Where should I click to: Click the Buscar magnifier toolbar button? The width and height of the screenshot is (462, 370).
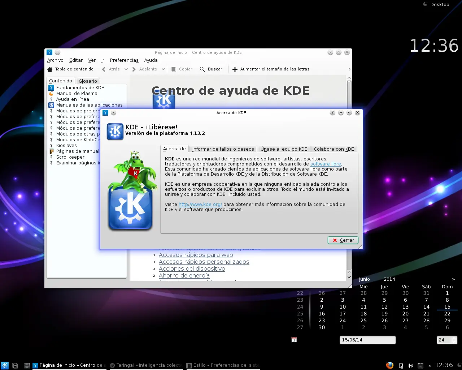pyautogui.click(x=211, y=69)
